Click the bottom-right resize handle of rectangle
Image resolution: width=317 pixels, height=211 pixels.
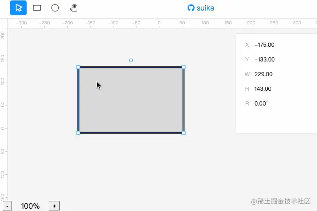pos(184,133)
